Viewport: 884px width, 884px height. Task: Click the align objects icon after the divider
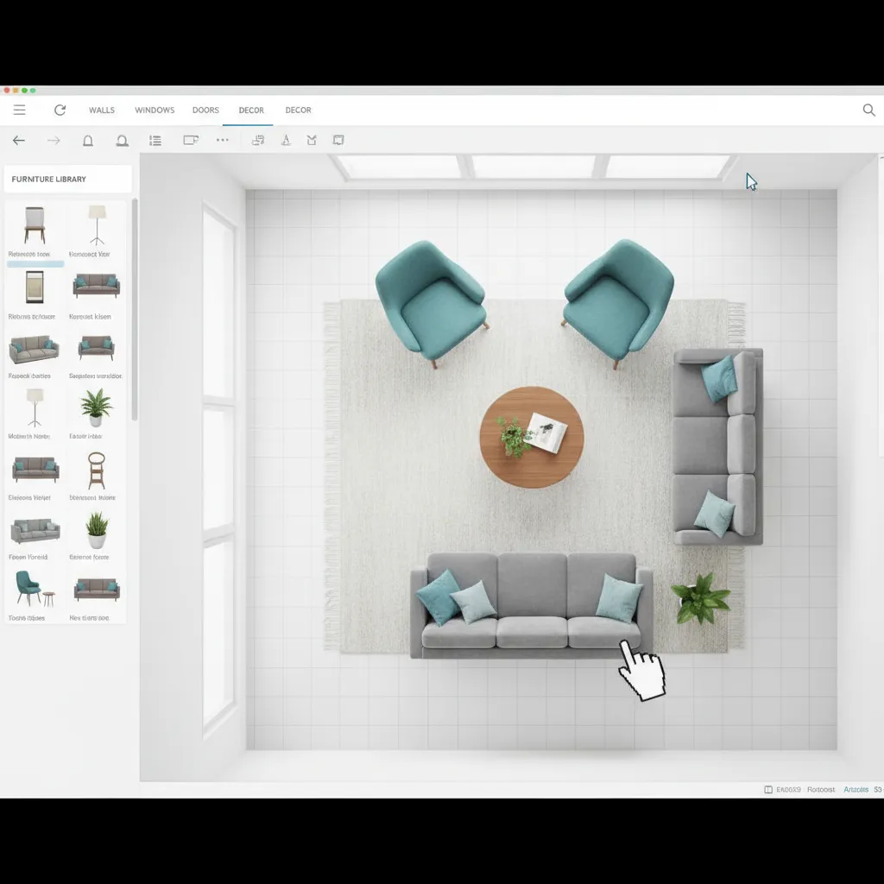(257, 141)
